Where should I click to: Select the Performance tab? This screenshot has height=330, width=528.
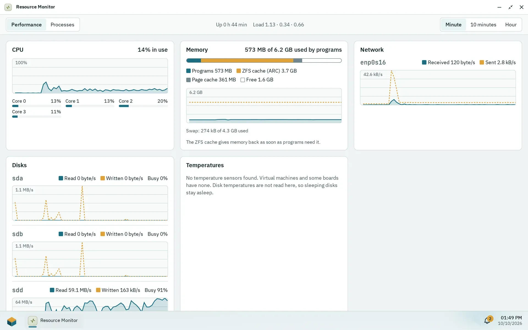(x=26, y=25)
